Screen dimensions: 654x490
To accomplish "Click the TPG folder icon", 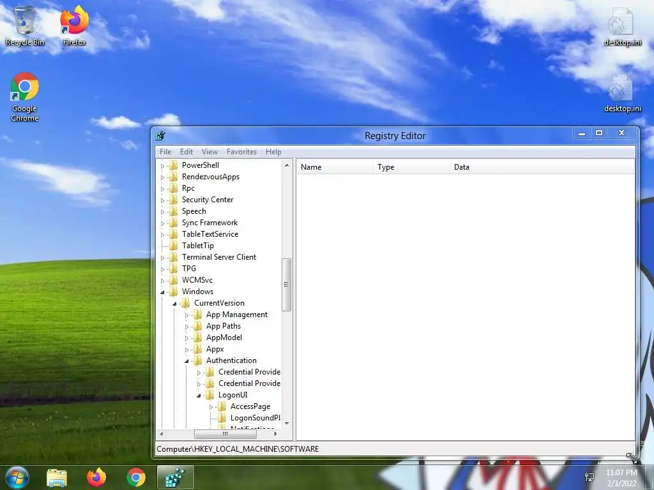I will tap(174, 269).
